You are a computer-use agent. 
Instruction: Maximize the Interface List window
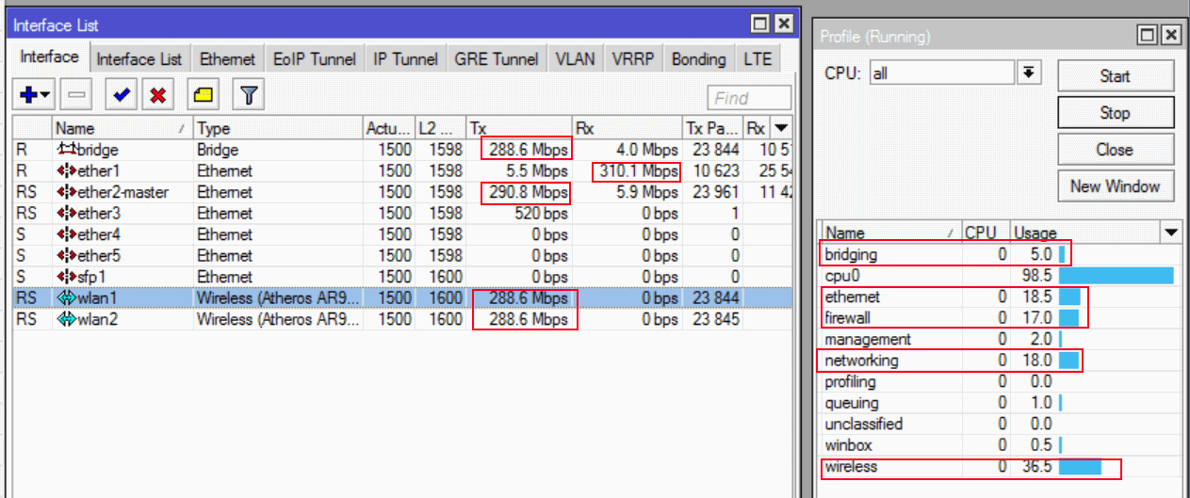tap(762, 24)
